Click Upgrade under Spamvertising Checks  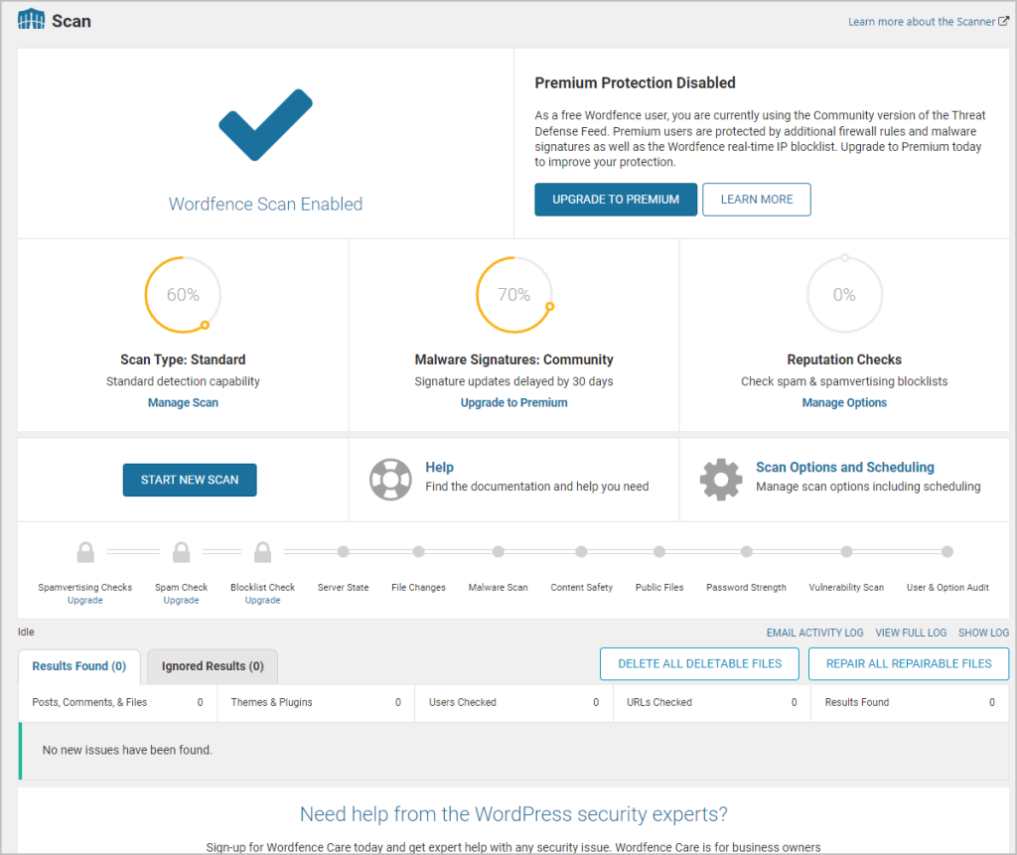85,600
